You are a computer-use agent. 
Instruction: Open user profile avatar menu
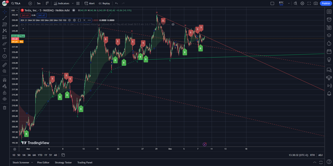point(5,3)
